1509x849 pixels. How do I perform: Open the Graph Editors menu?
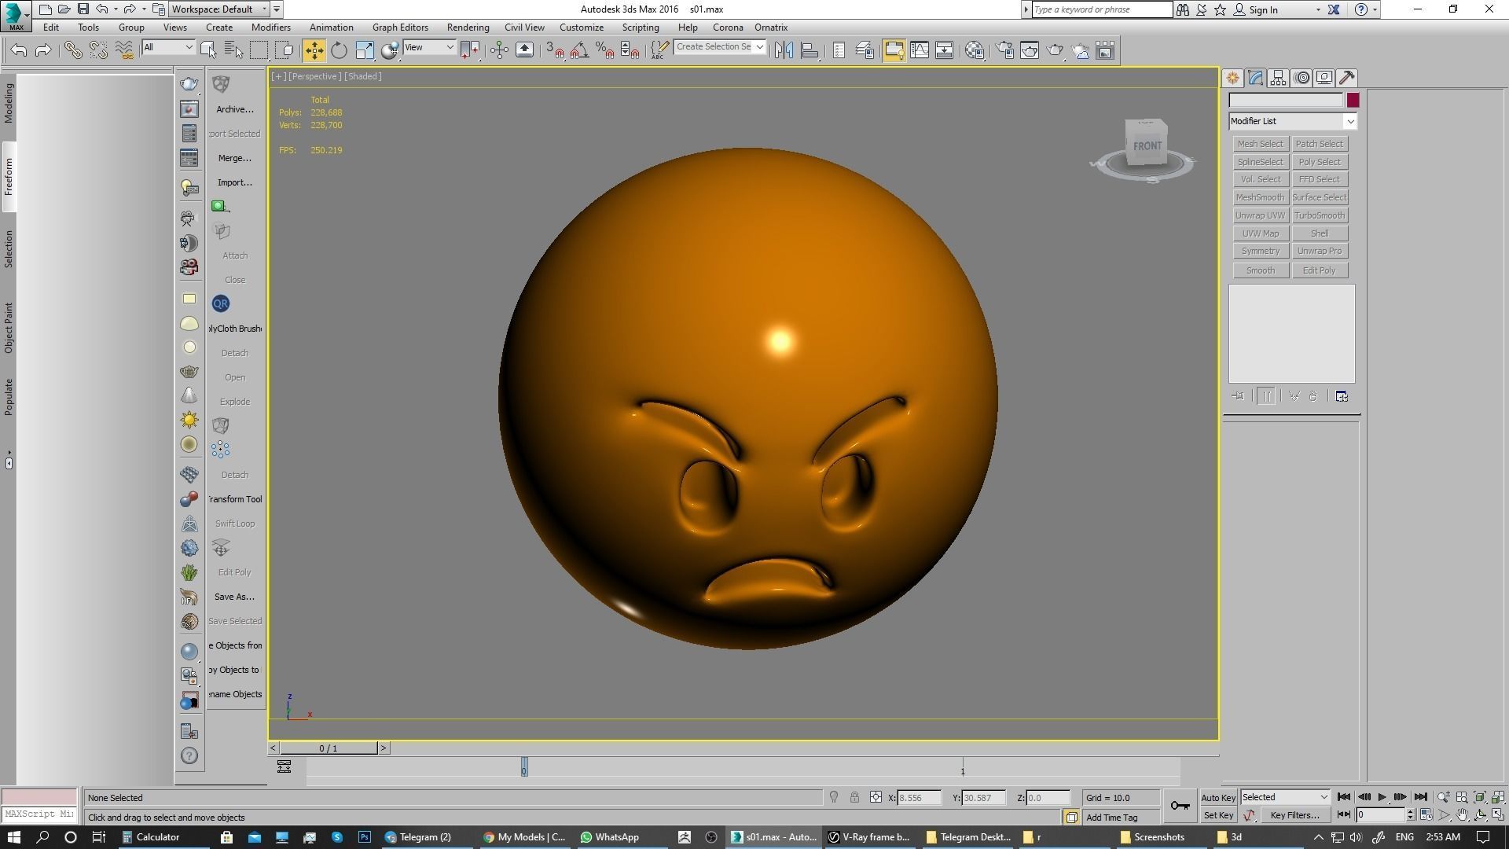[x=400, y=28]
